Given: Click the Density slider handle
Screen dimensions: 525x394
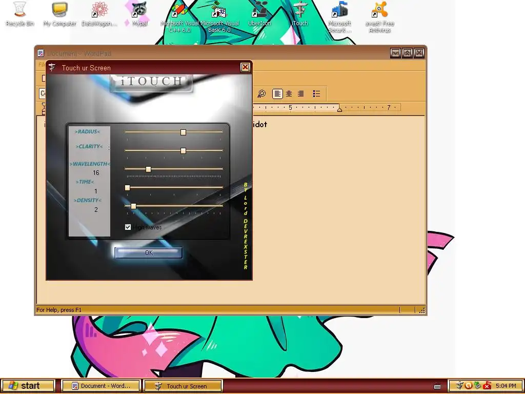Looking at the screenshot, I should (x=133, y=206).
